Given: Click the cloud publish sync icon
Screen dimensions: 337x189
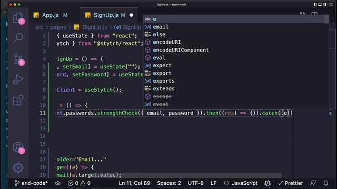Looking at the screenshot, I should point(57,183).
